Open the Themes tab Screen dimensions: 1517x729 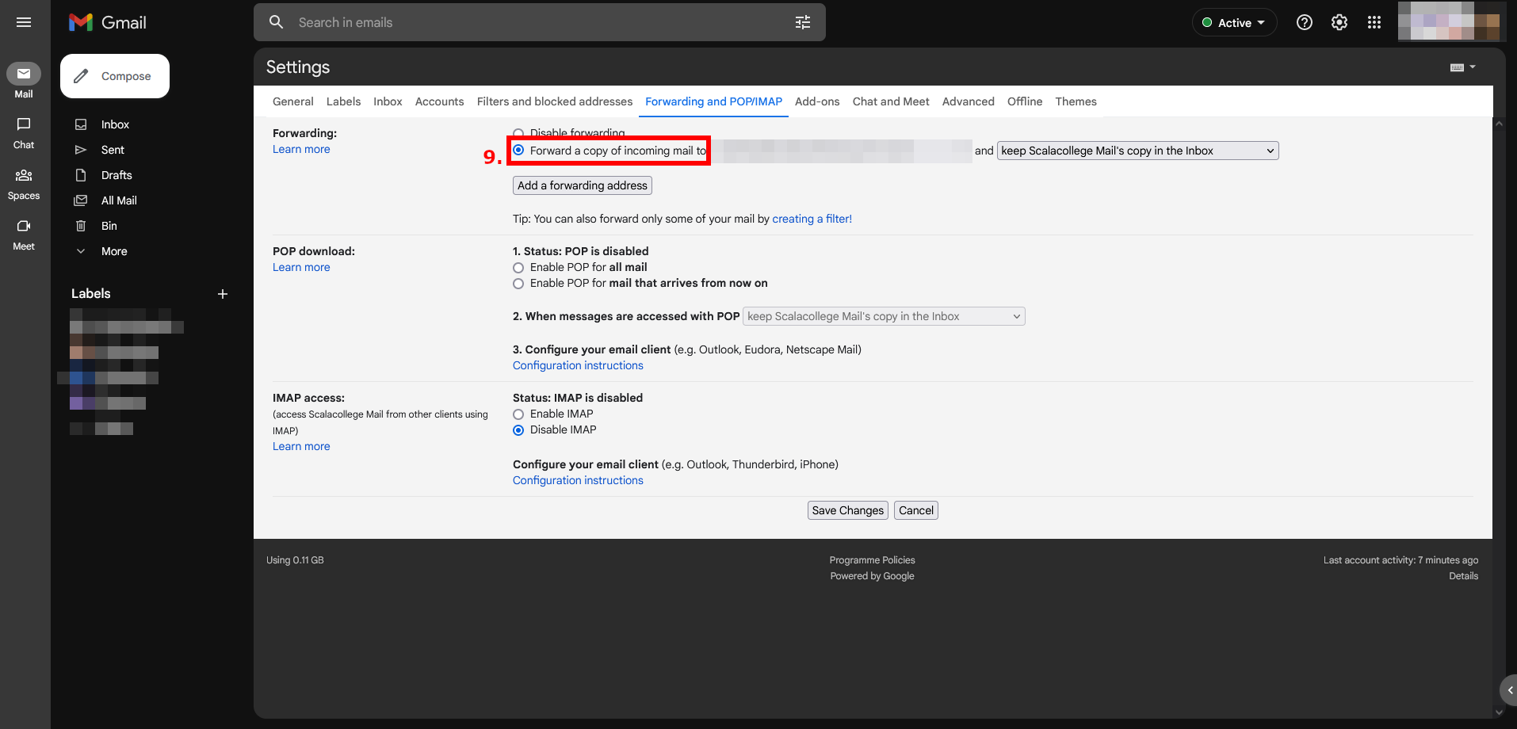pyautogui.click(x=1076, y=101)
